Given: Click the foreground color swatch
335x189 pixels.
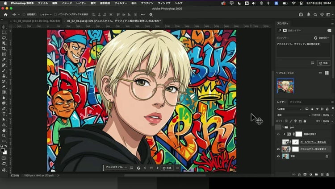Looking at the screenshot, I should click(3, 150).
